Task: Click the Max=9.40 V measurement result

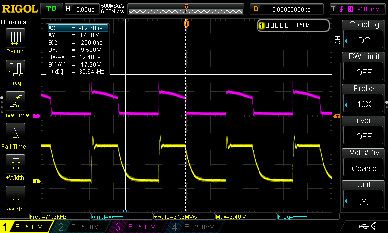Action: point(246,216)
